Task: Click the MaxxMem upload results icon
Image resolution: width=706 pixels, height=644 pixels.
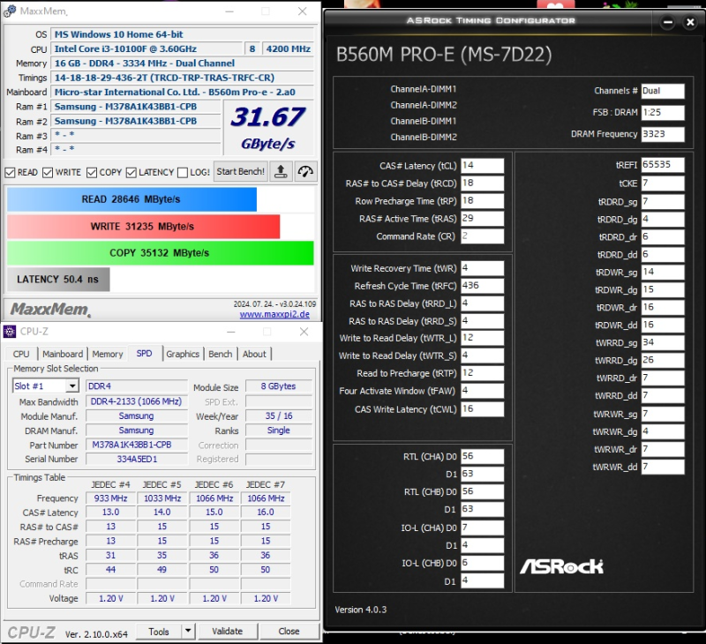Action: [x=281, y=171]
